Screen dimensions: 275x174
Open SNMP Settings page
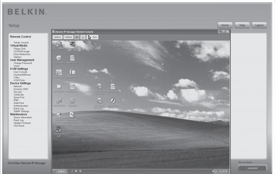[21, 111]
